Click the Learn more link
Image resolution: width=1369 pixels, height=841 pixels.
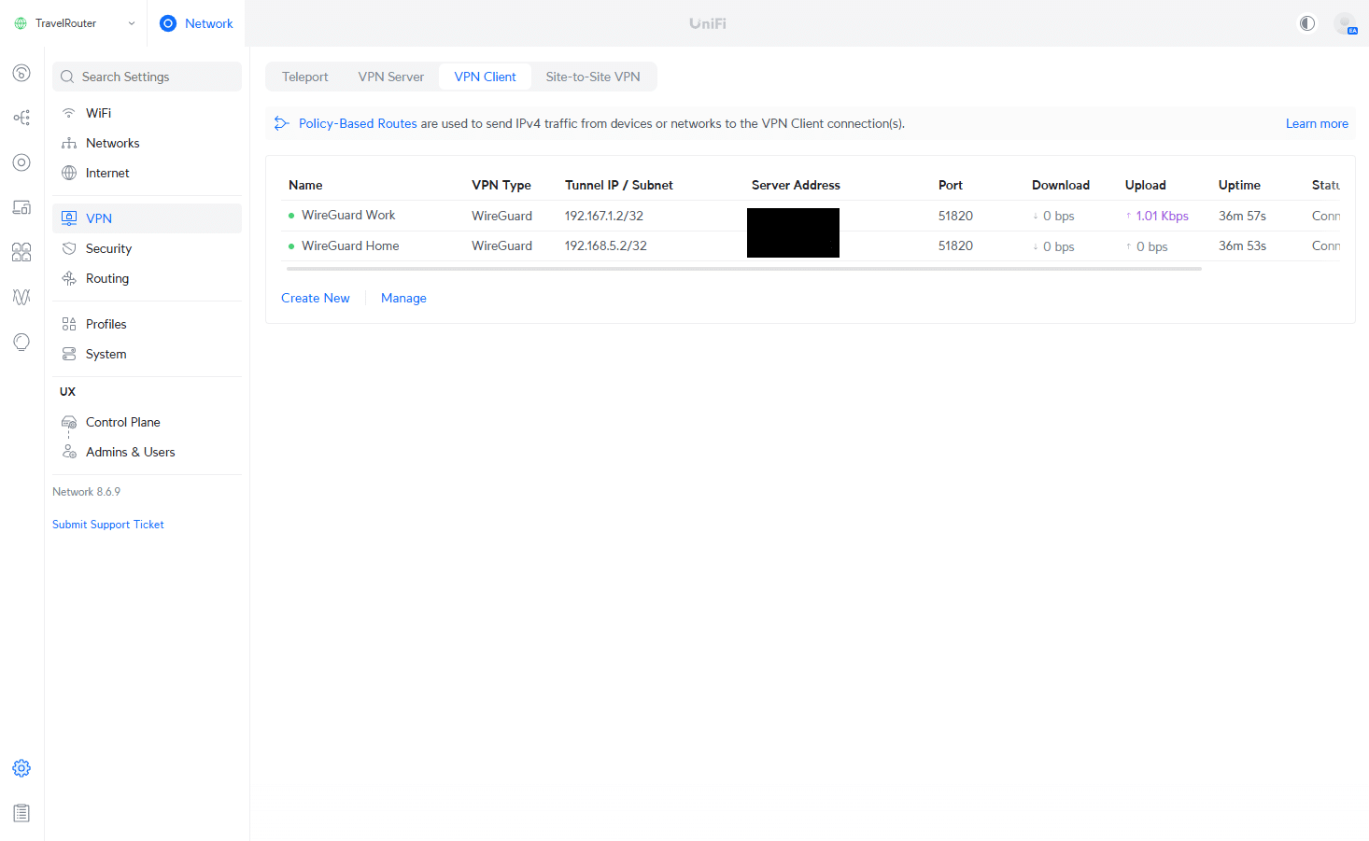[x=1317, y=123]
